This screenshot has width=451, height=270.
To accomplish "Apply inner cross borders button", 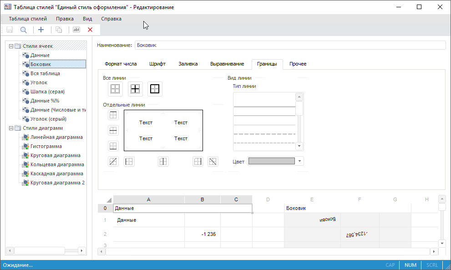I will tap(135, 89).
